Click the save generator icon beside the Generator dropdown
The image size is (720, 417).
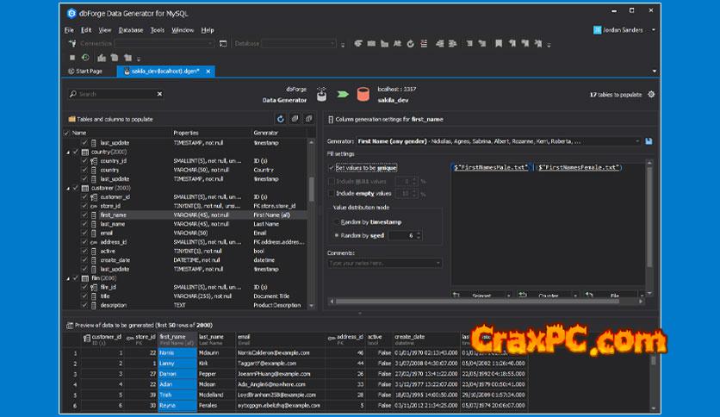[x=649, y=140]
